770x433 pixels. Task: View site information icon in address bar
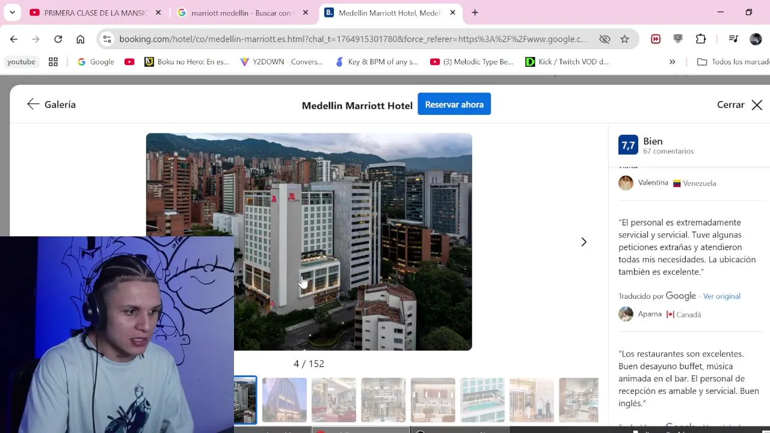(x=106, y=39)
